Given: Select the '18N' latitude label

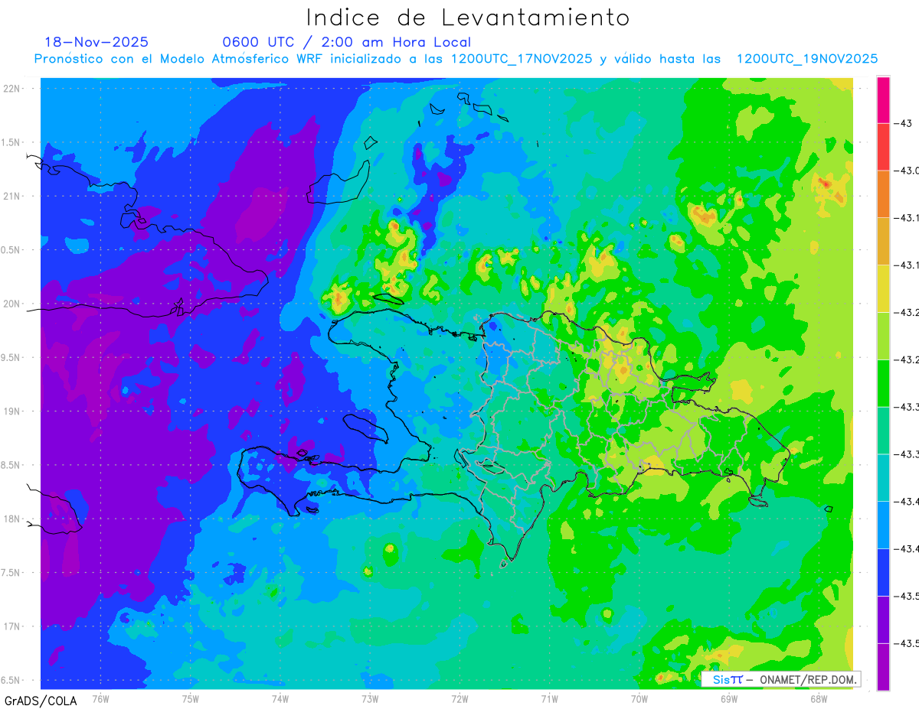Looking at the screenshot, I should 13,519.
